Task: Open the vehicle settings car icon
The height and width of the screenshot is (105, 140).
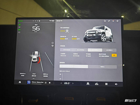Action: (88, 84)
